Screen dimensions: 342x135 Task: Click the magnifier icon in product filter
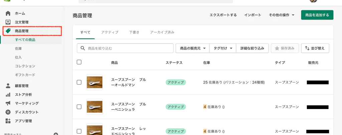[x=83, y=48]
